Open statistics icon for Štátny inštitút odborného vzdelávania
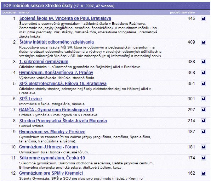211x181 pixels. (204, 42)
